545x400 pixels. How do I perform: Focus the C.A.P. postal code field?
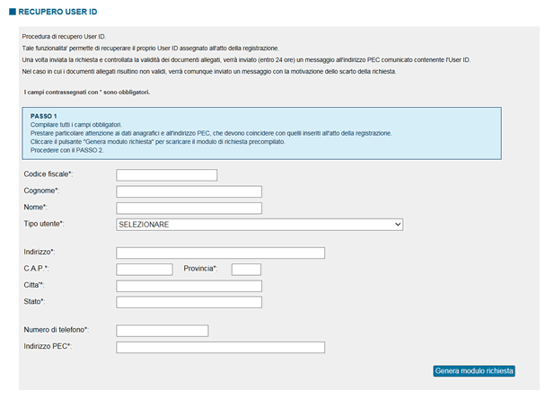pyautogui.click(x=145, y=270)
